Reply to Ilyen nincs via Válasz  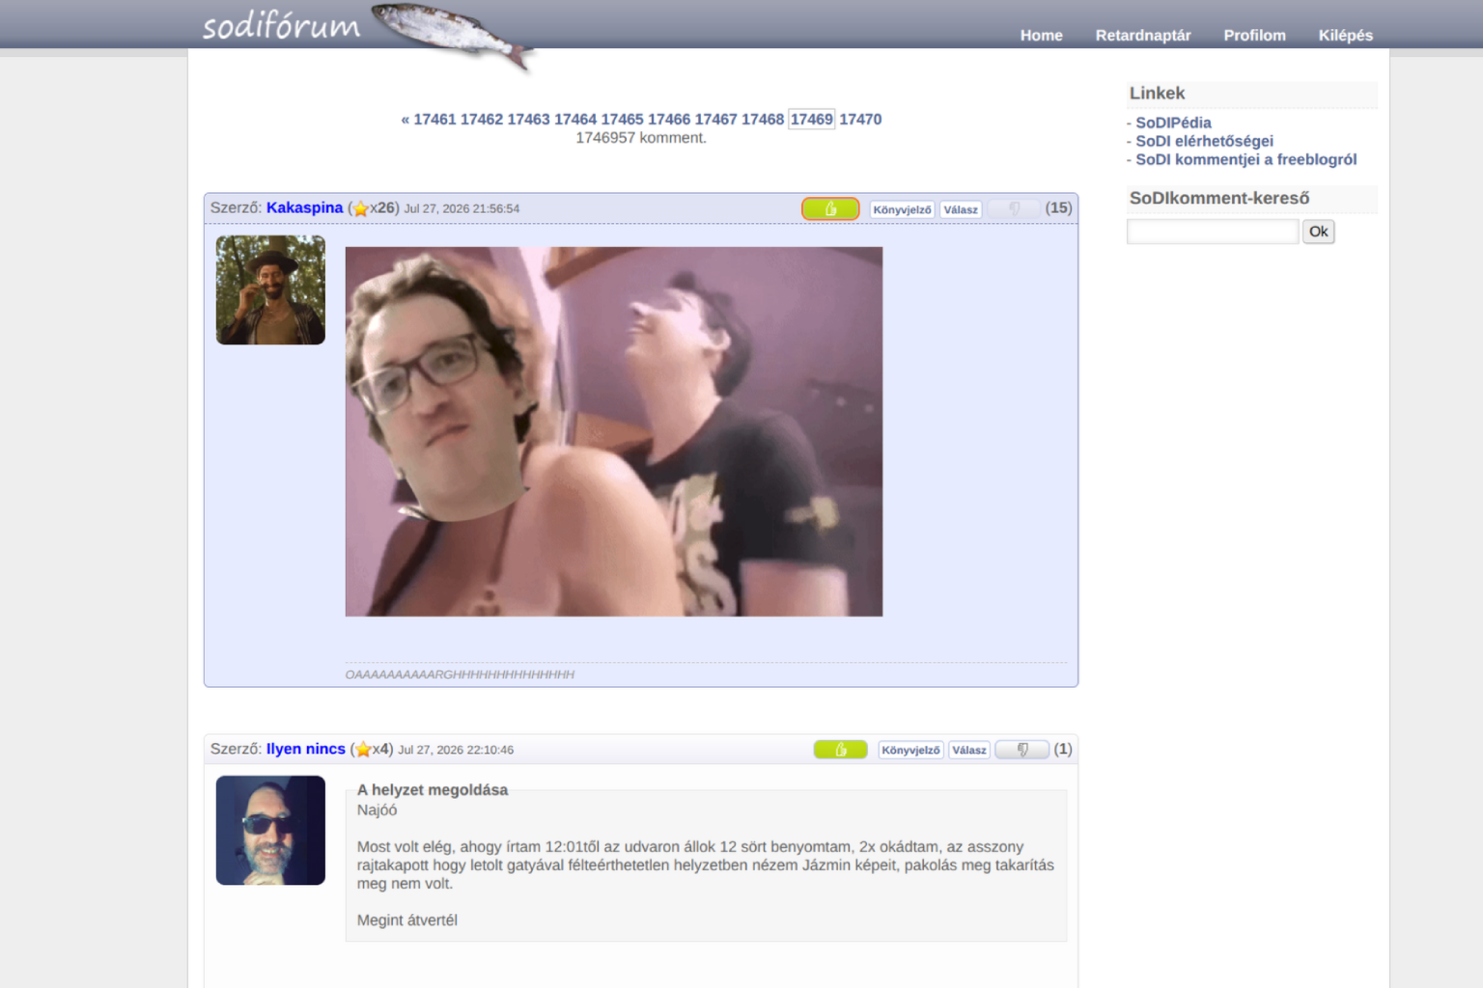point(969,750)
